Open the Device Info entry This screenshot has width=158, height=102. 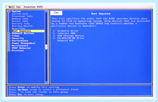(20, 21)
